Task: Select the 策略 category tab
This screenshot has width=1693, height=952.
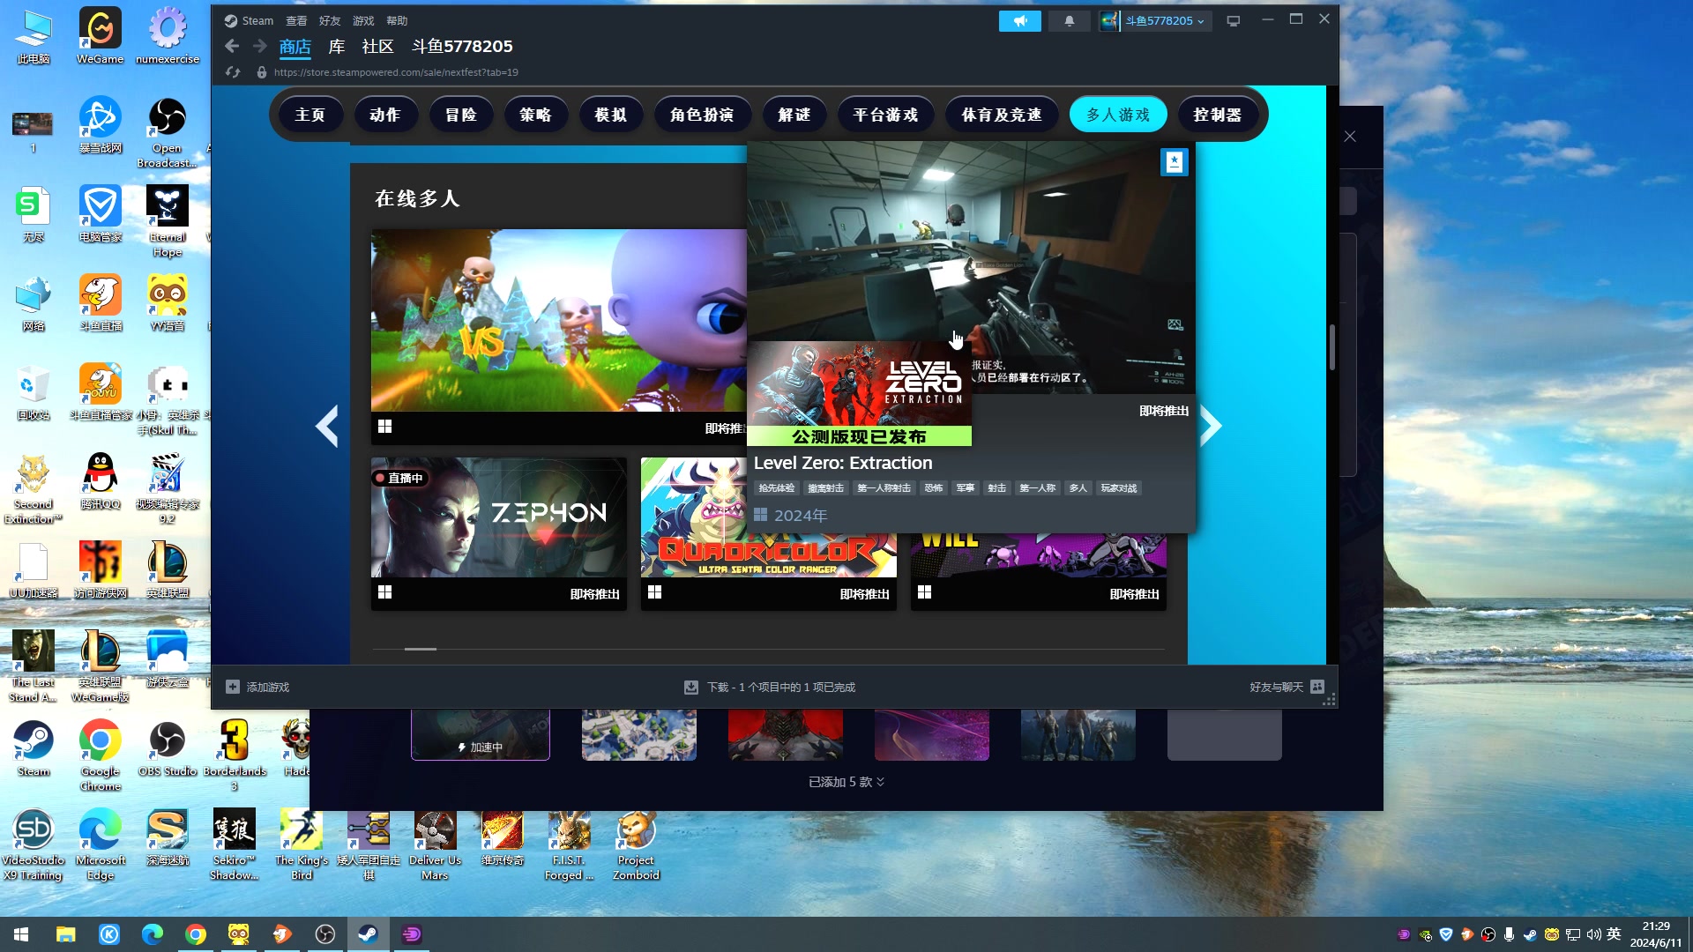Action: [x=535, y=115]
